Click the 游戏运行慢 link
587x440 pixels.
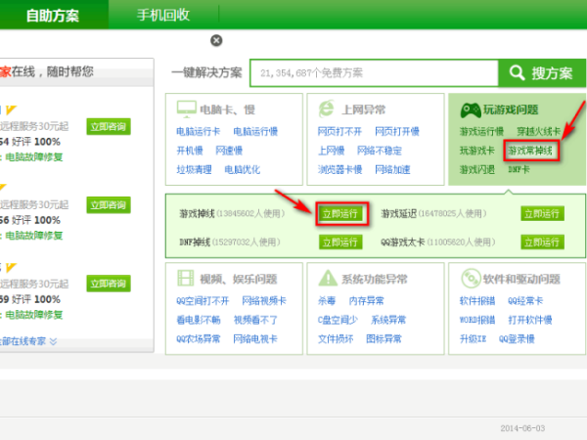481,132
